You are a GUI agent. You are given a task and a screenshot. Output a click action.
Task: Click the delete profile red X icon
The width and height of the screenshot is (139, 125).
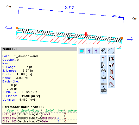coord(112,78)
